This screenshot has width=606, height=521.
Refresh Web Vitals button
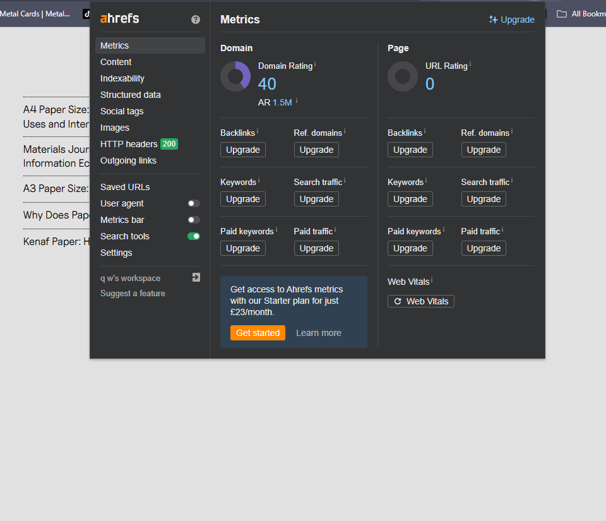pyautogui.click(x=421, y=301)
